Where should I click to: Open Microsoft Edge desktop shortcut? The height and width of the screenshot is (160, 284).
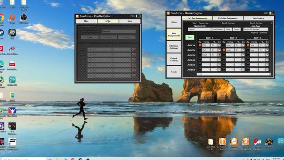(2, 64)
